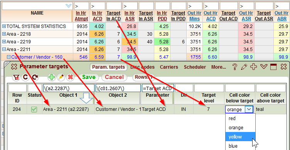Click Row ID filter input field
Image resolution: width=290 pixels, height=150 pixels.
pyautogui.click(x=17, y=88)
